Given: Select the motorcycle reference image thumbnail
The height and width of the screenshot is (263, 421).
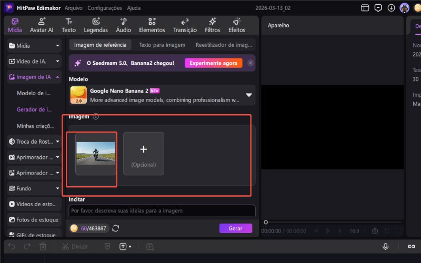Looking at the screenshot, I should pos(96,154).
